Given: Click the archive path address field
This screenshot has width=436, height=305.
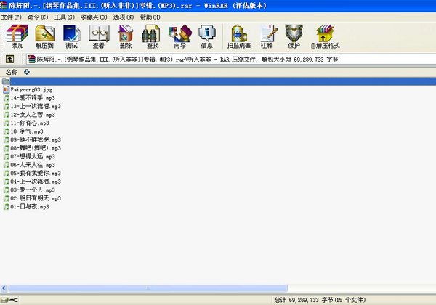Looking at the screenshot, I should [231, 59].
